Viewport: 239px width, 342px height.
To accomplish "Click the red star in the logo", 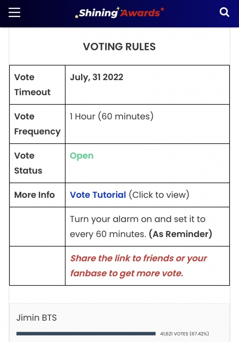I will (x=162, y=9).
